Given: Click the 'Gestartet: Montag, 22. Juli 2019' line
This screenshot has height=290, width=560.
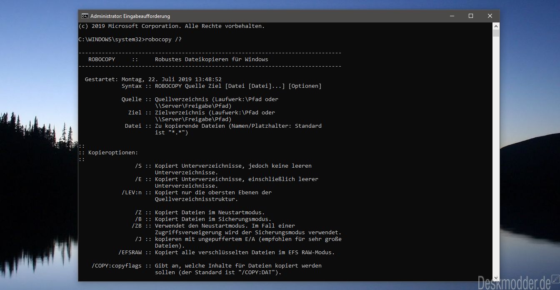Looking at the screenshot, I should [x=153, y=79].
